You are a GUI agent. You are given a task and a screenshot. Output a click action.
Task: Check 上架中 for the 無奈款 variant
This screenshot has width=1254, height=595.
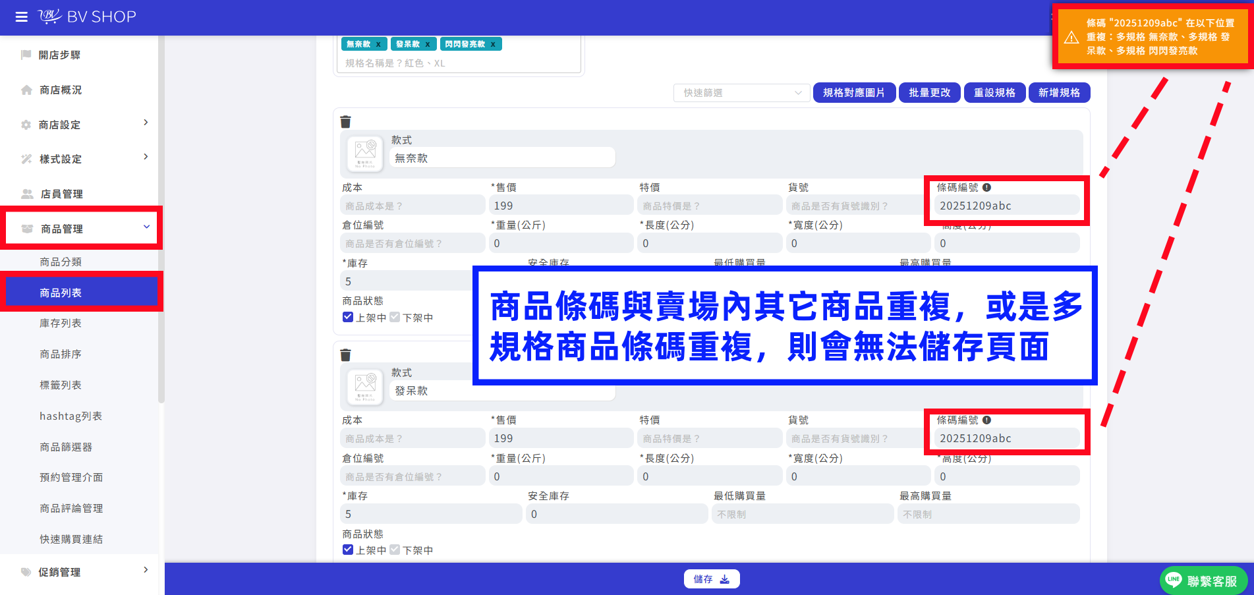[x=348, y=317]
